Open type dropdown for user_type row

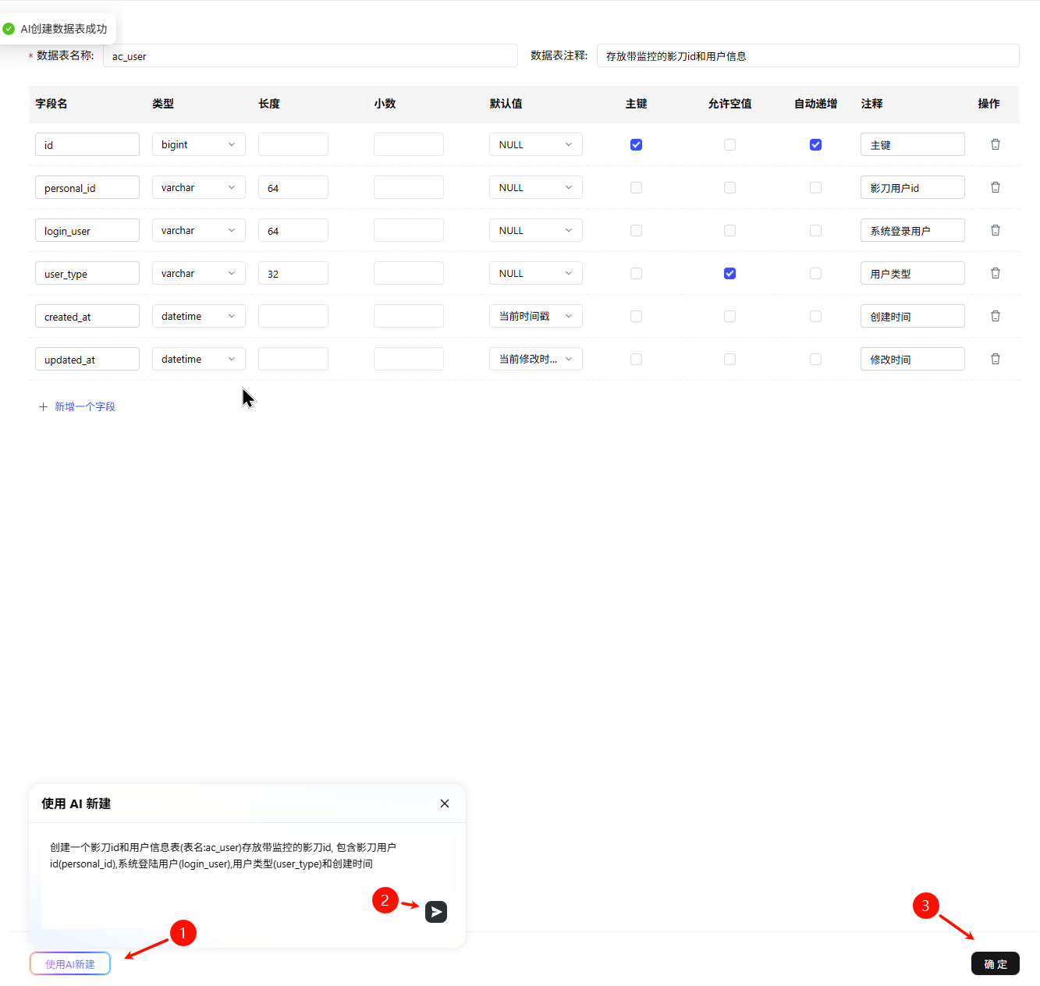[199, 273]
